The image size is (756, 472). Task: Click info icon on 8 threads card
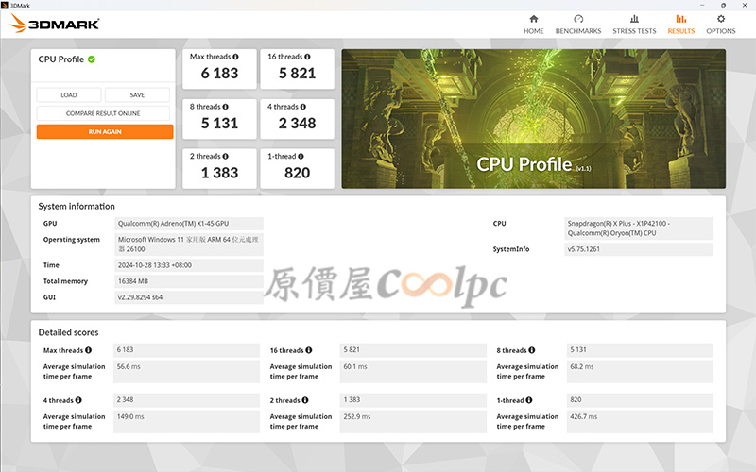tap(225, 107)
